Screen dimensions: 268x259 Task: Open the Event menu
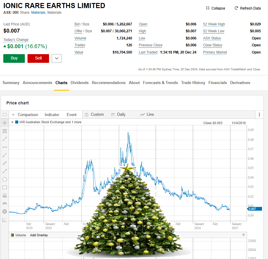tap(71, 115)
